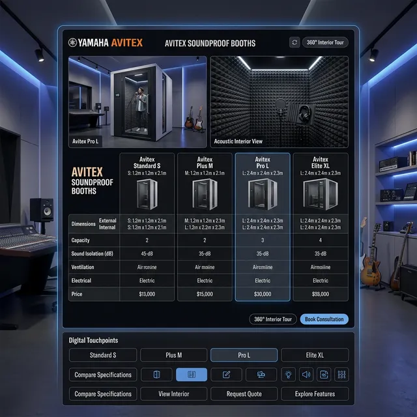Select the single-panel door view icon

pyautogui.click(x=156, y=375)
